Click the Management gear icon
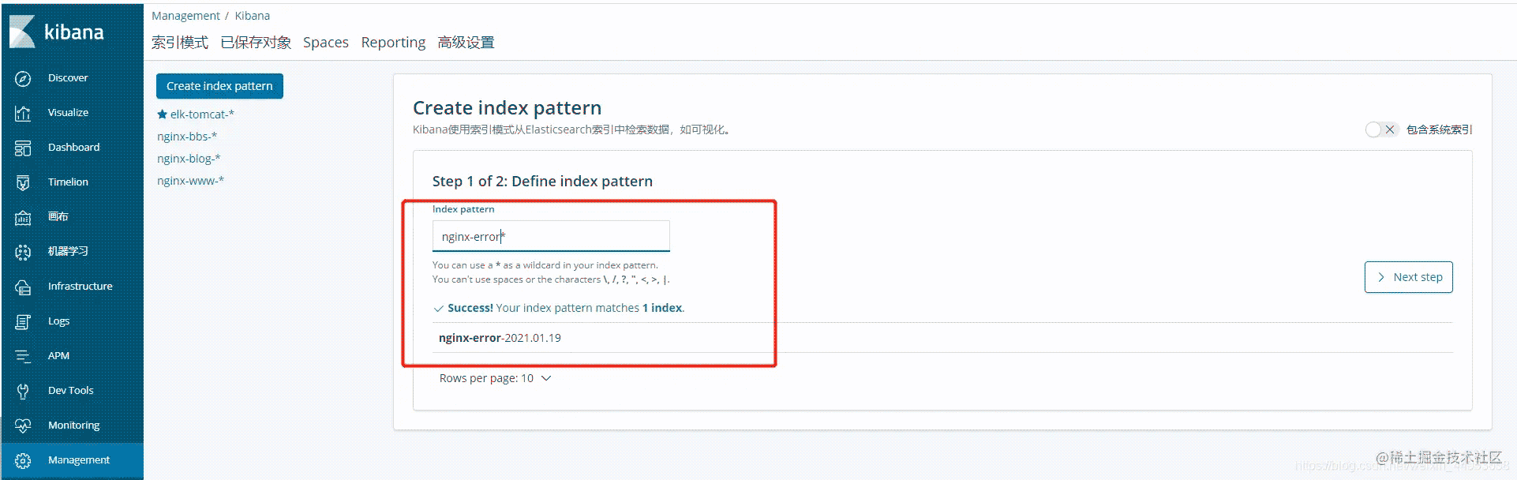This screenshot has height=480, width=1517. point(23,460)
